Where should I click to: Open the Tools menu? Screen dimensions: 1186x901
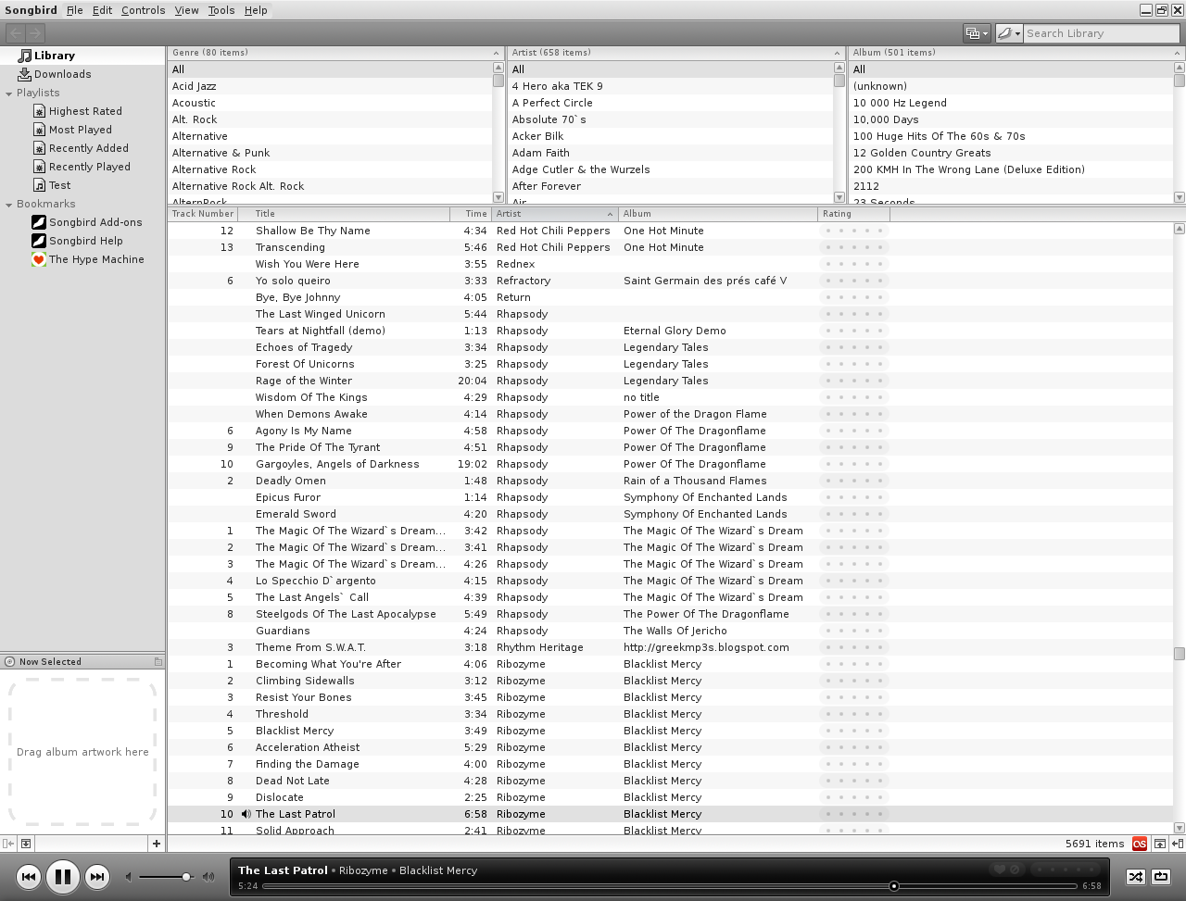221,10
